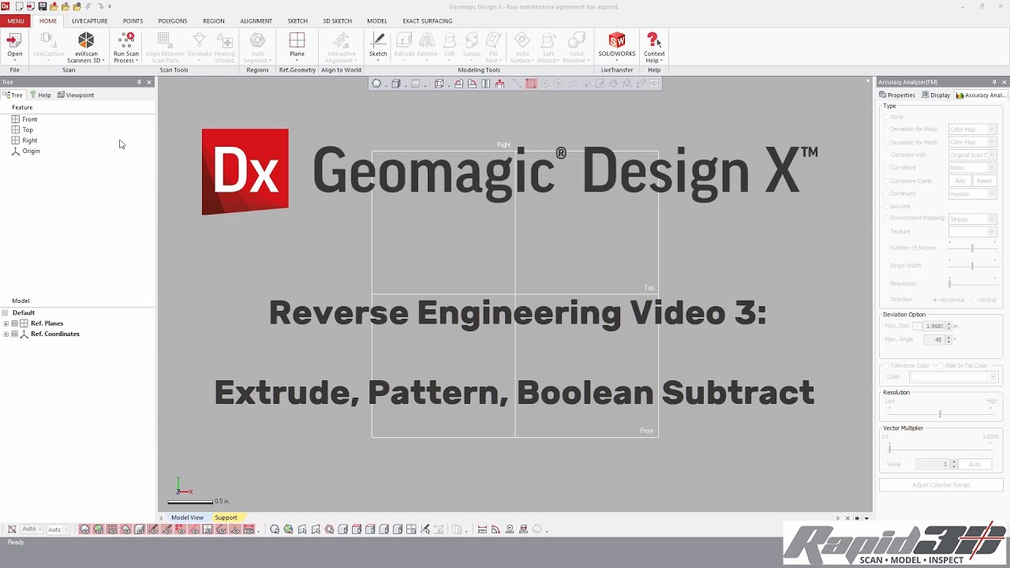
Task: Switch to the Display panel tab
Action: tap(936, 95)
